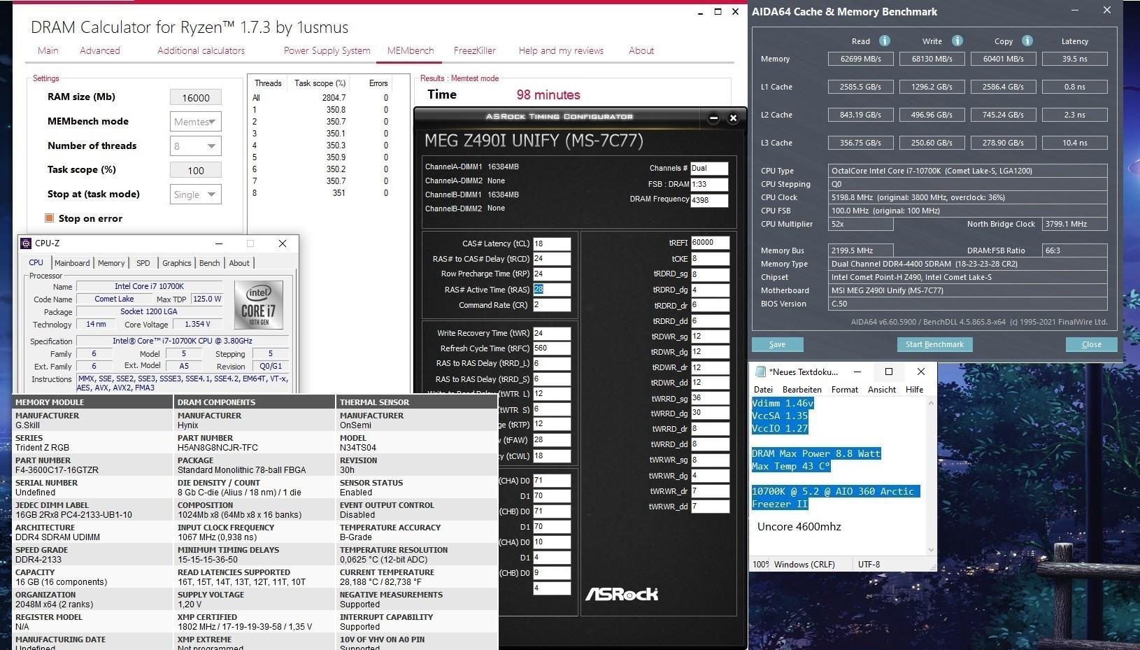The height and width of the screenshot is (650, 1140).
Task: Click the Copy info icon in AIDA64
Action: pyautogui.click(x=1027, y=41)
